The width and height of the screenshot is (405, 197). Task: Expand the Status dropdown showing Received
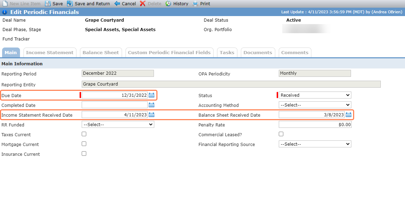pos(315,95)
